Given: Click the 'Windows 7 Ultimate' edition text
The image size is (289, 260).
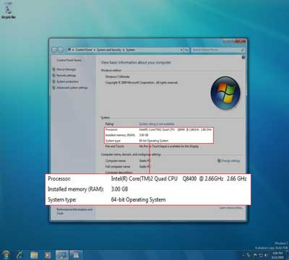Looking at the screenshot, I should coord(117,77).
